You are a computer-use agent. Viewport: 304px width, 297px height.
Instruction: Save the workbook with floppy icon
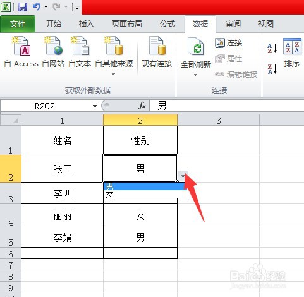pyautogui.click(x=23, y=7)
